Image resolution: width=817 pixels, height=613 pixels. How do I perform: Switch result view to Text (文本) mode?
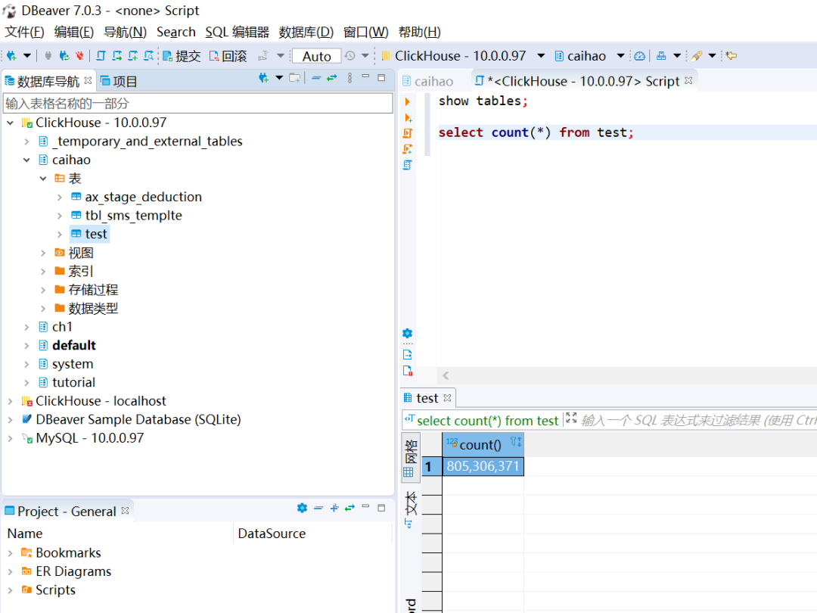(410, 510)
